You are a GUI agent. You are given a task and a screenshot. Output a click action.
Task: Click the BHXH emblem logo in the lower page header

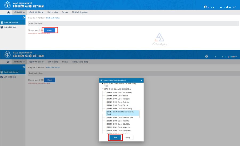(7, 54)
